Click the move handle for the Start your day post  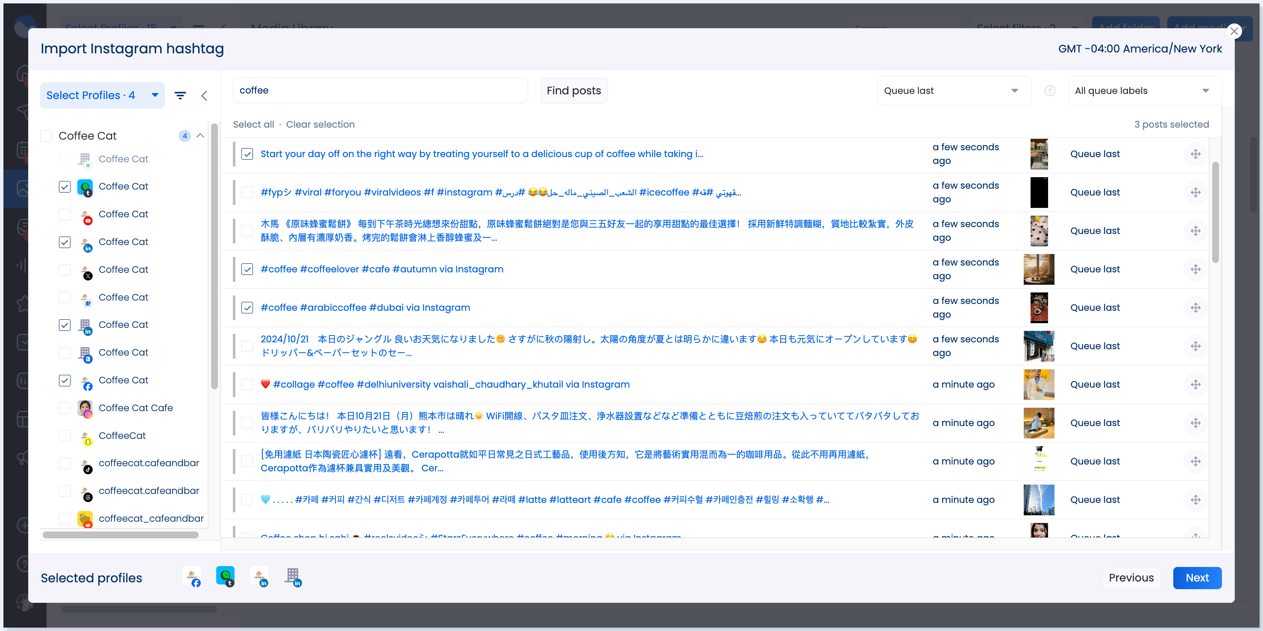1196,154
